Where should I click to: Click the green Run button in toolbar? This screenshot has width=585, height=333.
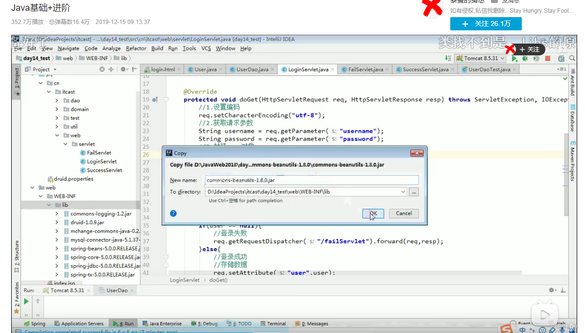[x=514, y=58]
